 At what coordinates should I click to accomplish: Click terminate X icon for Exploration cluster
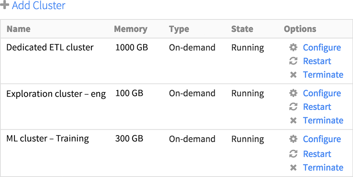point(293,120)
